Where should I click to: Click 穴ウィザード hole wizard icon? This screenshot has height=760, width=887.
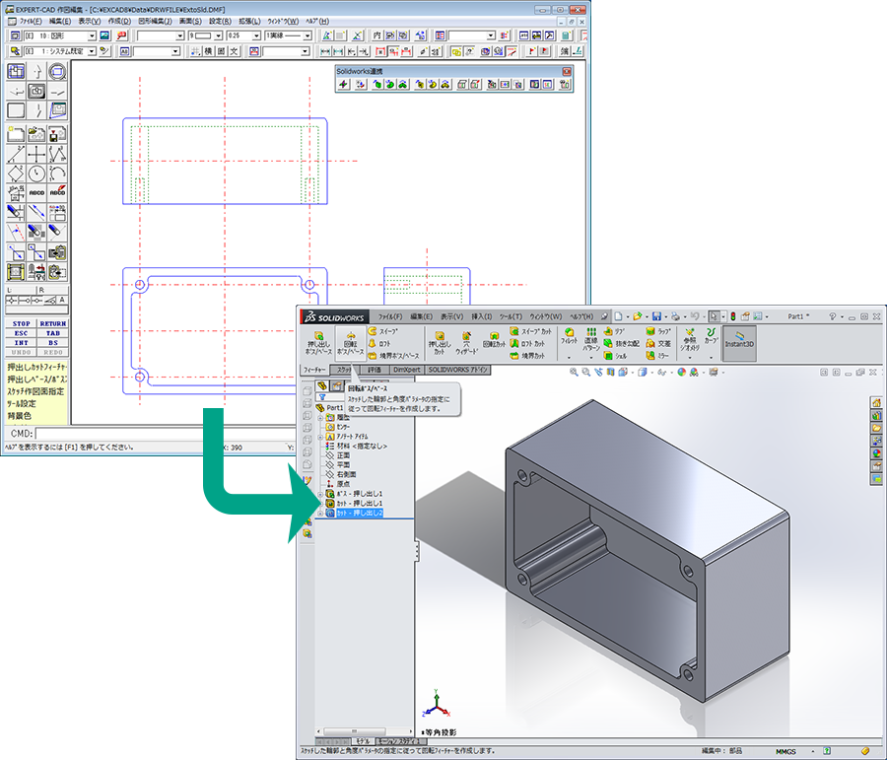point(467,343)
